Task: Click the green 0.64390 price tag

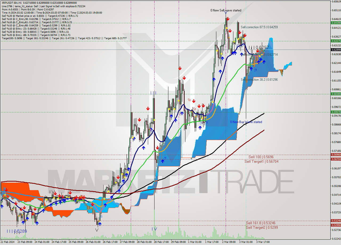Action: coord(336,23)
